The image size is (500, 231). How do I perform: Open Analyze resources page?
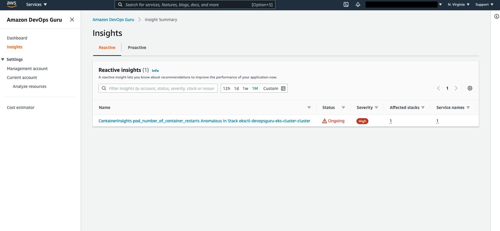point(29,86)
